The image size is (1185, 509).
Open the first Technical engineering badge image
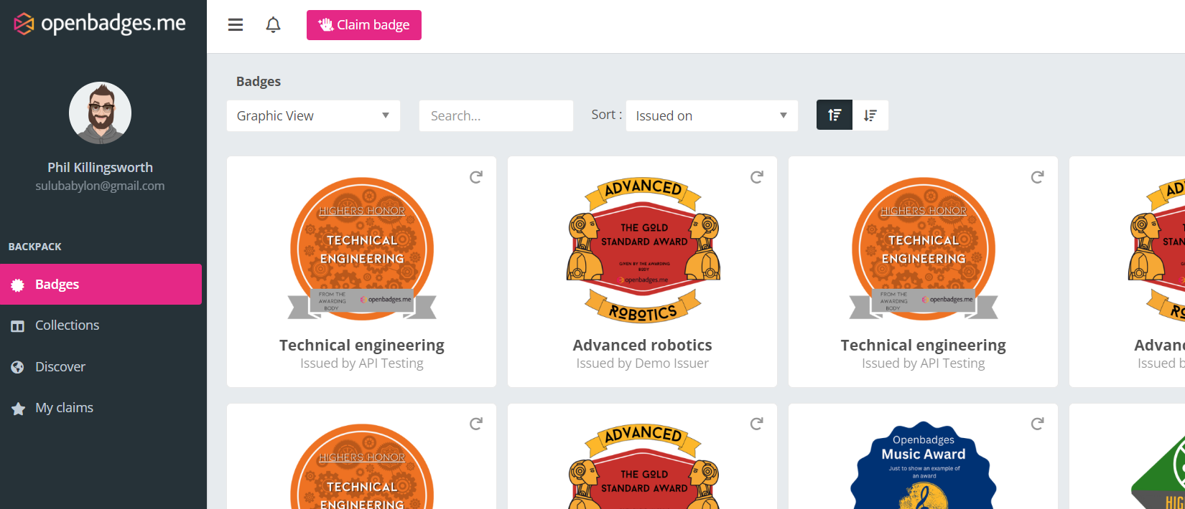pyautogui.click(x=362, y=248)
